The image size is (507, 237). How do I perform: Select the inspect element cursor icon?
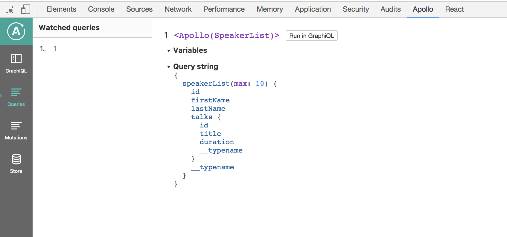(10, 10)
